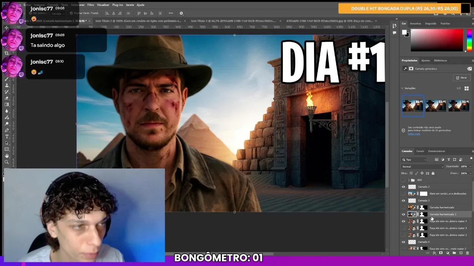Open the Tipo layer filter dropdown
This screenshot has height=266, width=474.
coord(414,160)
